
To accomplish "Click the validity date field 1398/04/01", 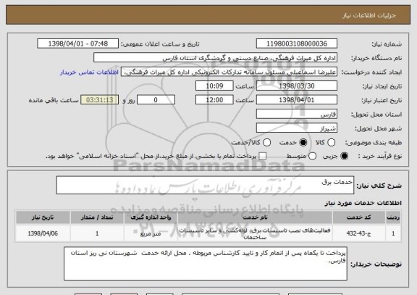I will (x=297, y=100).
